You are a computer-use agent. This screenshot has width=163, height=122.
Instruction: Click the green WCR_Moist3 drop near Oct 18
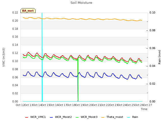[x=78, y=80]
